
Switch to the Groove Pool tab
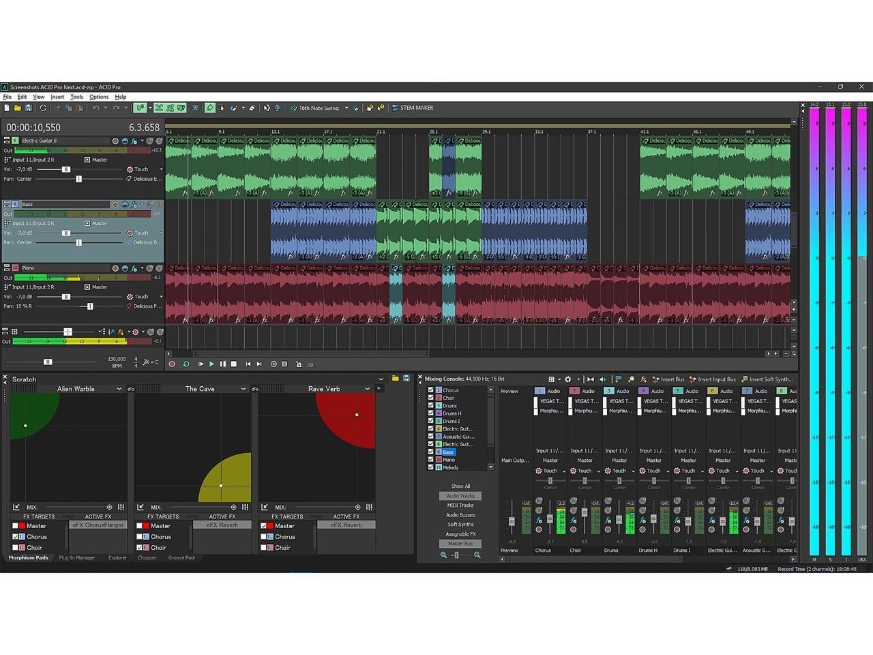[x=181, y=558]
